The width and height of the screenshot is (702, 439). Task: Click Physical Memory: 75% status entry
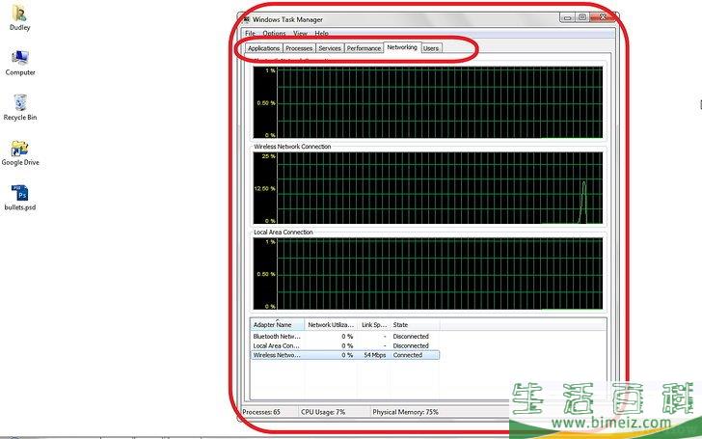pos(406,412)
